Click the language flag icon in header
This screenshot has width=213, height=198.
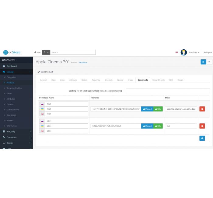coord(176,52)
